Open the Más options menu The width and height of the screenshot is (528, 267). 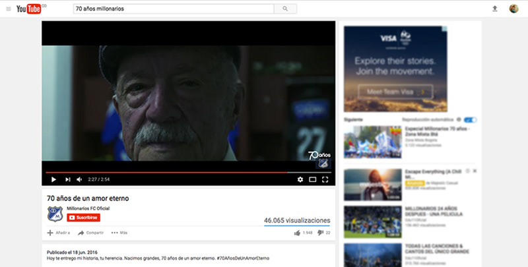pyautogui.click(x=119, y=233)
